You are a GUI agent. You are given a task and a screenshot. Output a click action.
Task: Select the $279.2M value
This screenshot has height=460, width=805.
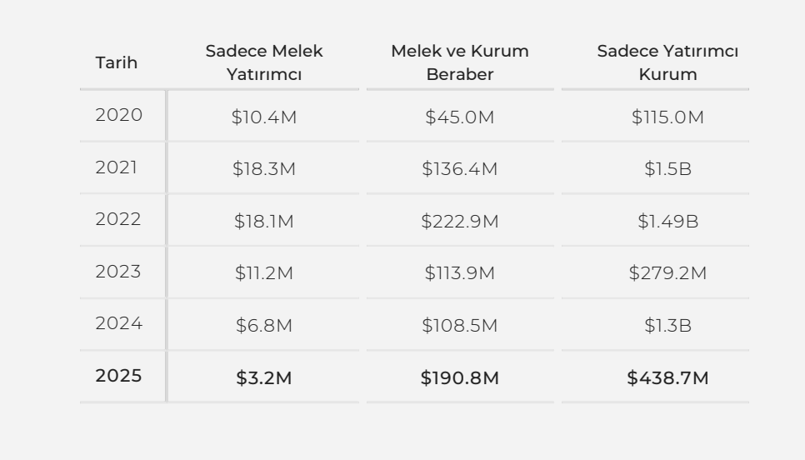point(667,274)
